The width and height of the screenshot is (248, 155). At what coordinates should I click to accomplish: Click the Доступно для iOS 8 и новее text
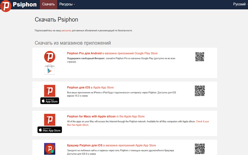(x=82, y=154)
